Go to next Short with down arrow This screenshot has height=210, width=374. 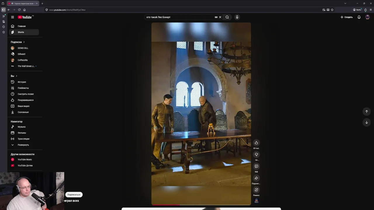[366, 123]
